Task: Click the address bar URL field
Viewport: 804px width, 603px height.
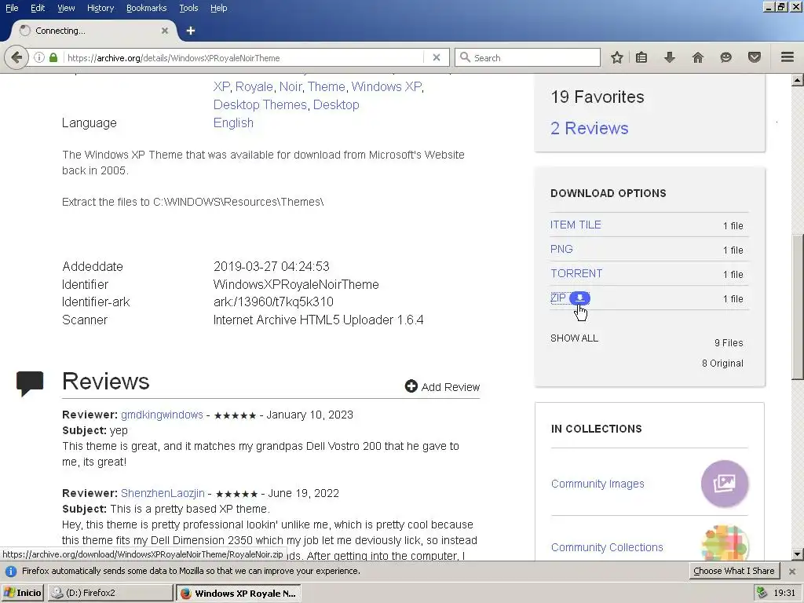Action: (243, 58)
